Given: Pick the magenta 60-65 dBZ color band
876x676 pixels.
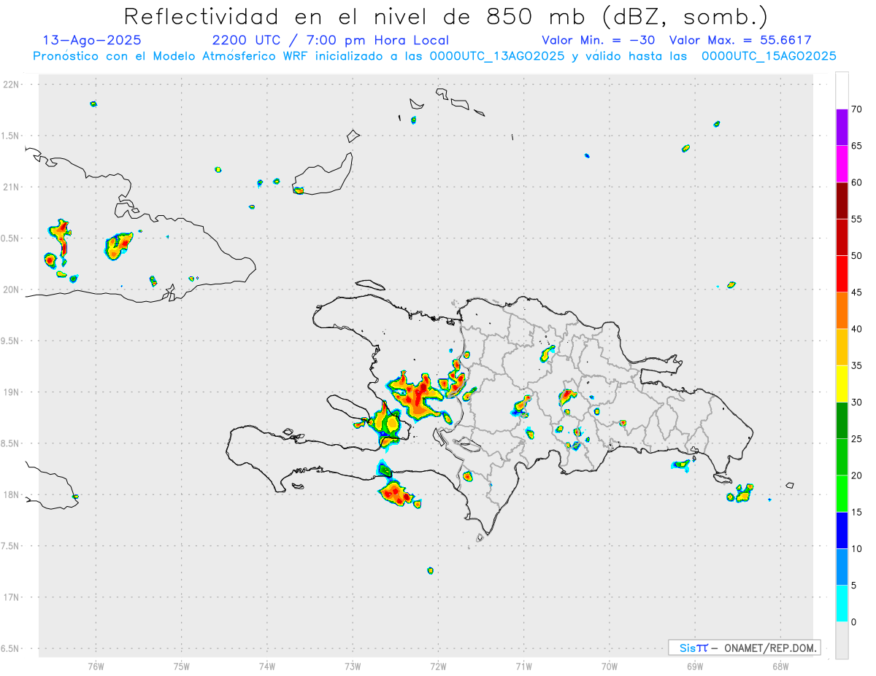Looking at the screenshot, I should [x=842, y=163].
